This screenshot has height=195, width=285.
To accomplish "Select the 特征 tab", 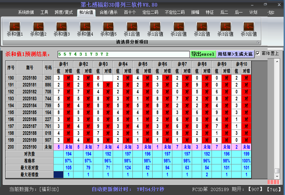I will coord(210,12).
